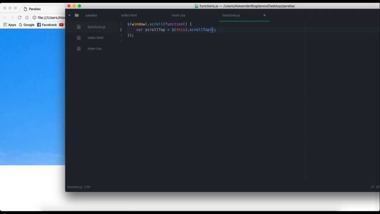Switch to the index.html editor tab
The height and width of the screenshot is (214, 380).
[x=129, y=15]
